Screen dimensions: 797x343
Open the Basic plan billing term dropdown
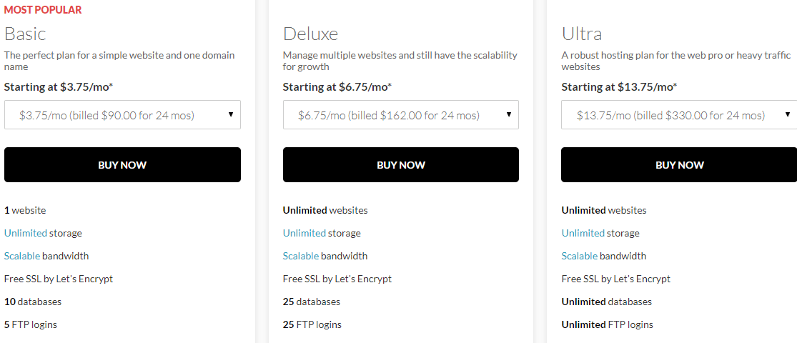122,115
